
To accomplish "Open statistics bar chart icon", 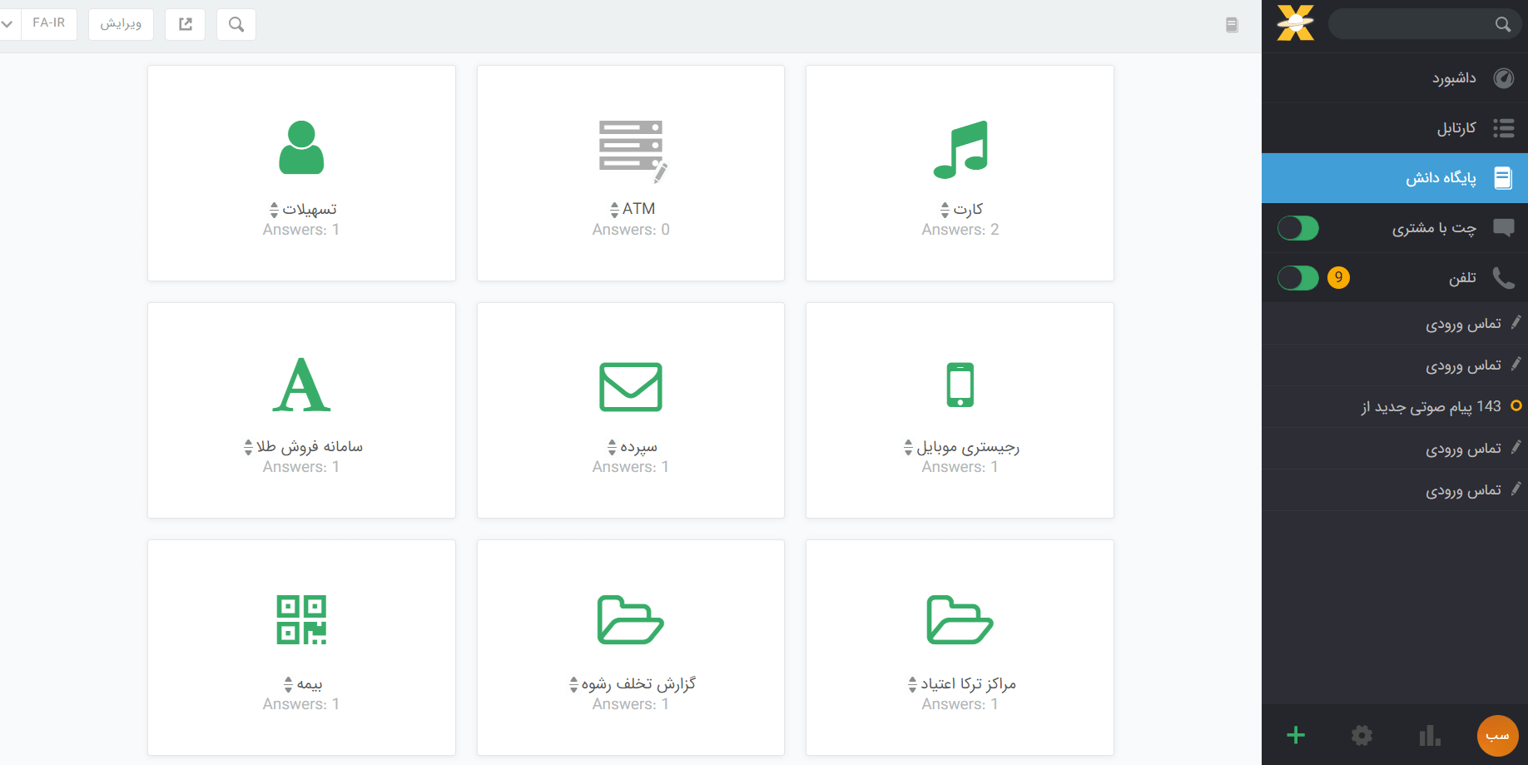I will coord(1430,735).
